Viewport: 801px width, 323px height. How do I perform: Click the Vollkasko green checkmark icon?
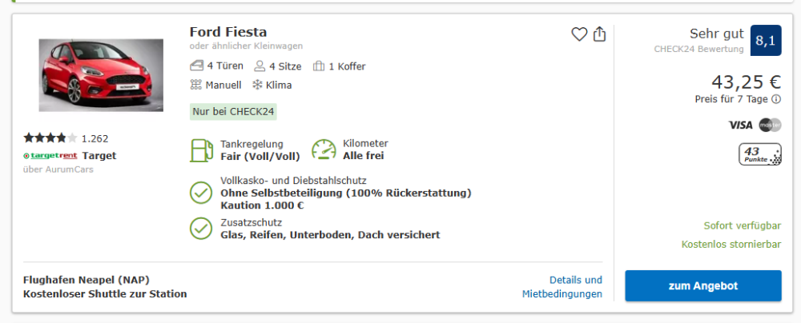coord(200,193)
